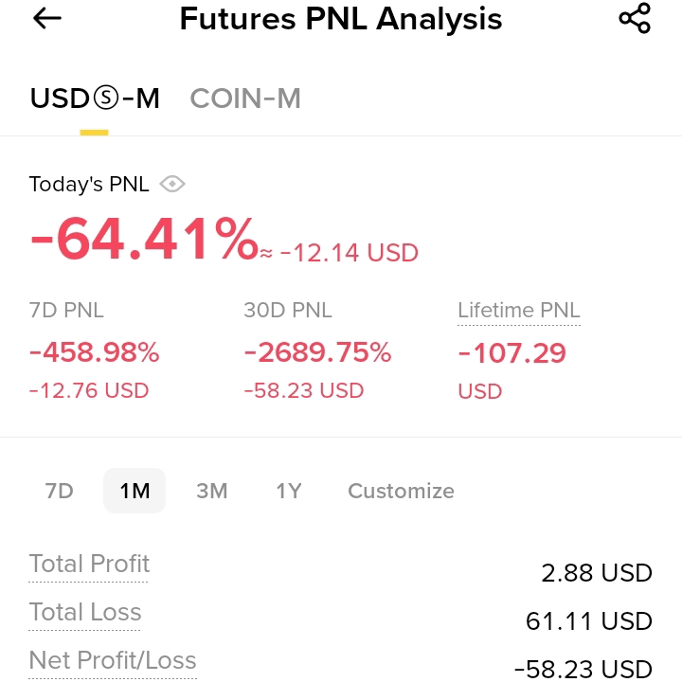Tap the Net Profit/Loss label tooltip
Viewport: 682px width, 682px height.
pyautogui.click(x=113, y=660)
